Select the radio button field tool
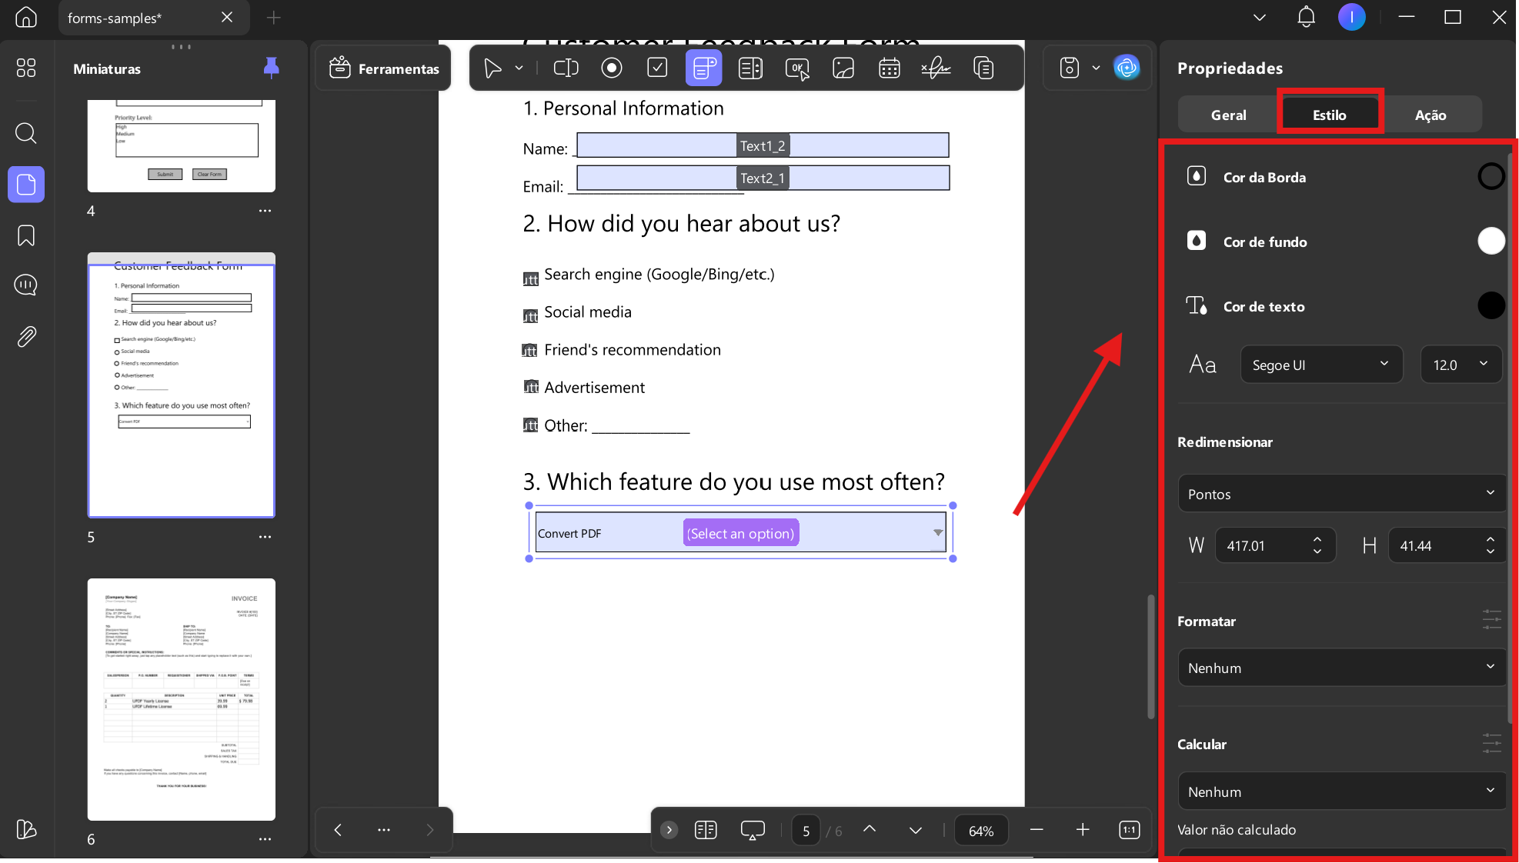 (612, 68)
